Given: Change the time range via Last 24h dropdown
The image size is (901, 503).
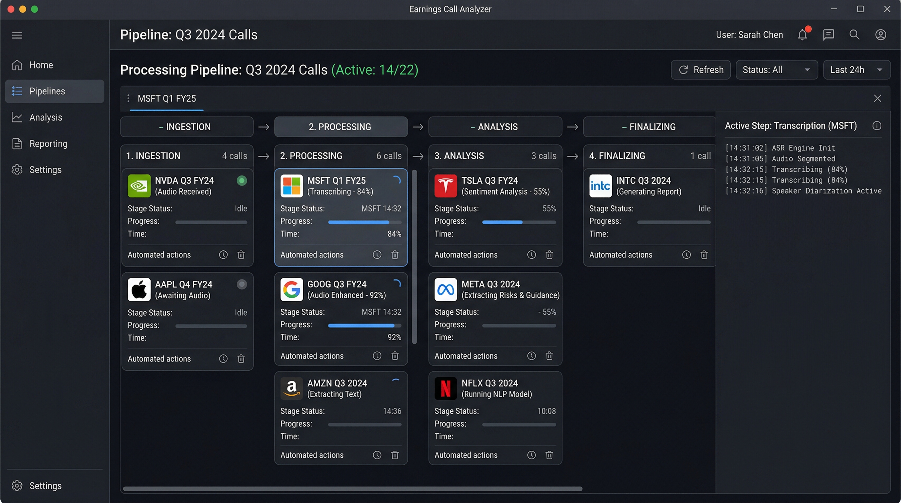Looking at the screenshot, I should coord(857,70).
